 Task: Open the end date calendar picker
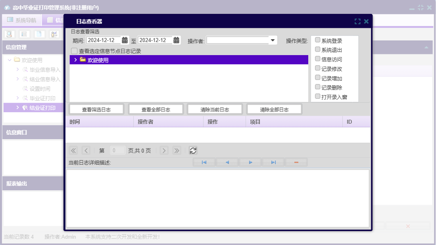pos(176,40)
